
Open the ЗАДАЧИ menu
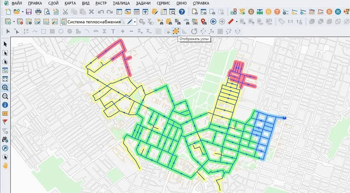click(143, 3)
